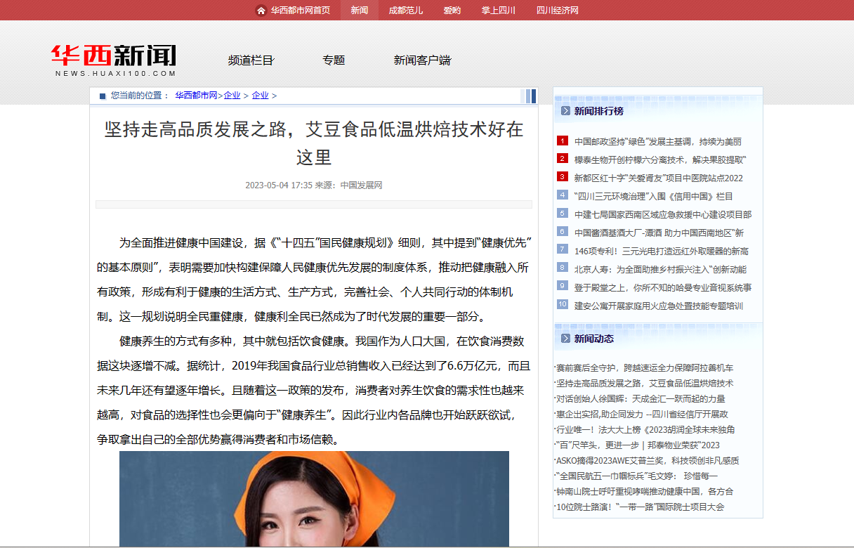Viewport: 854px width, 548px height.
Task: Click the arrow icon beside 新闻排行榜
Action: pos(565,110)
